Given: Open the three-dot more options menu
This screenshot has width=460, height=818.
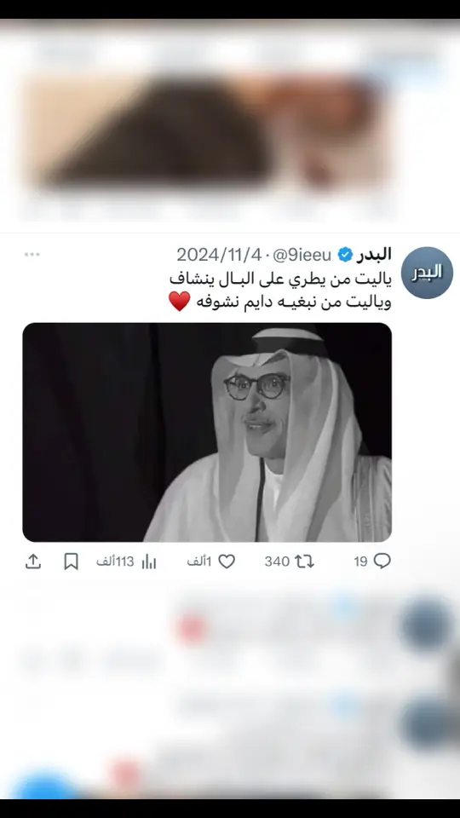Looking at the screenshot, I should [x=32, y=254].
